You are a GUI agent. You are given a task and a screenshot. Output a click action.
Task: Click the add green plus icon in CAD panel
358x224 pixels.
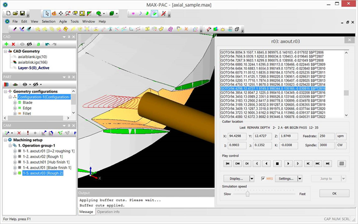(6, 44)
